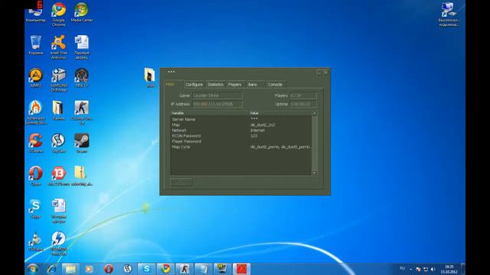The image size is (490, 275).
Task: Open the folder left of the server window
Action: pos(150,77)
